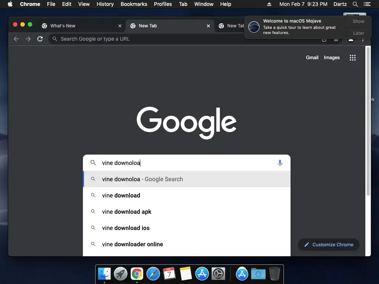Open Launchpad from the Dock

point(120,274)
